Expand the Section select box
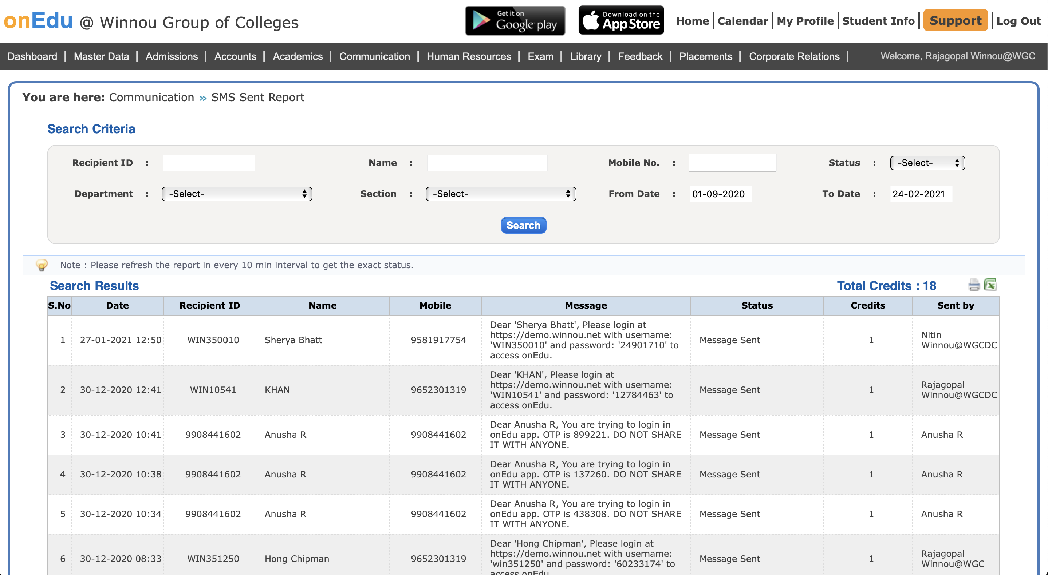This screenshot has height=575, width=1048. click(500, 194)
